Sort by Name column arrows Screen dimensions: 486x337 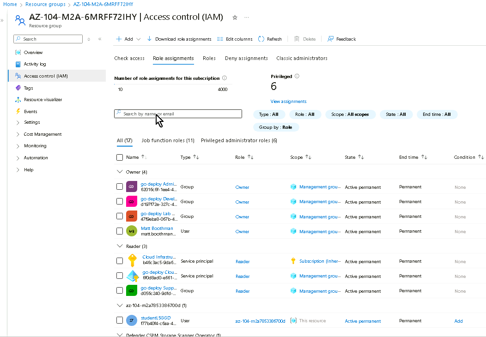(x=144, y=157)
